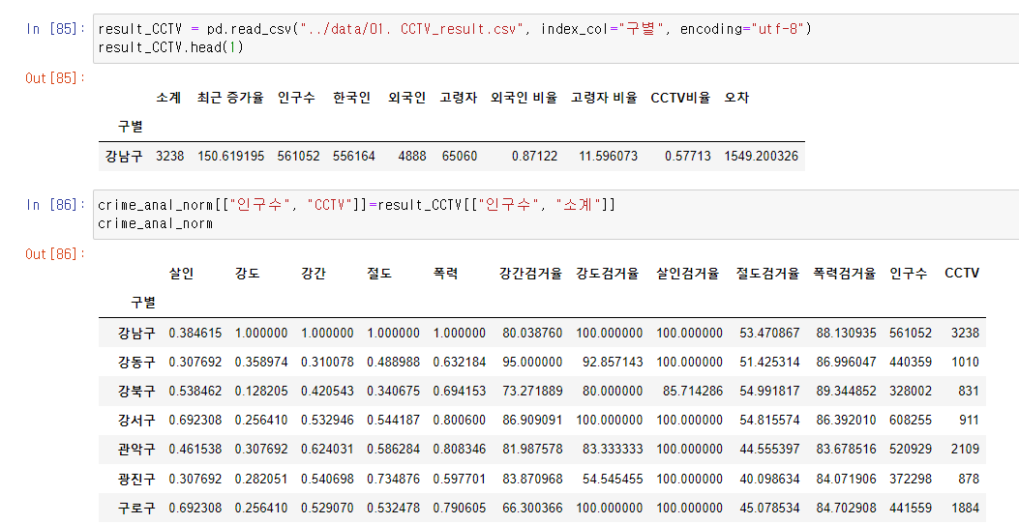Click the 살인검거율 column header
Viewport: 1019px width, 524px height.
click(688, 274)
